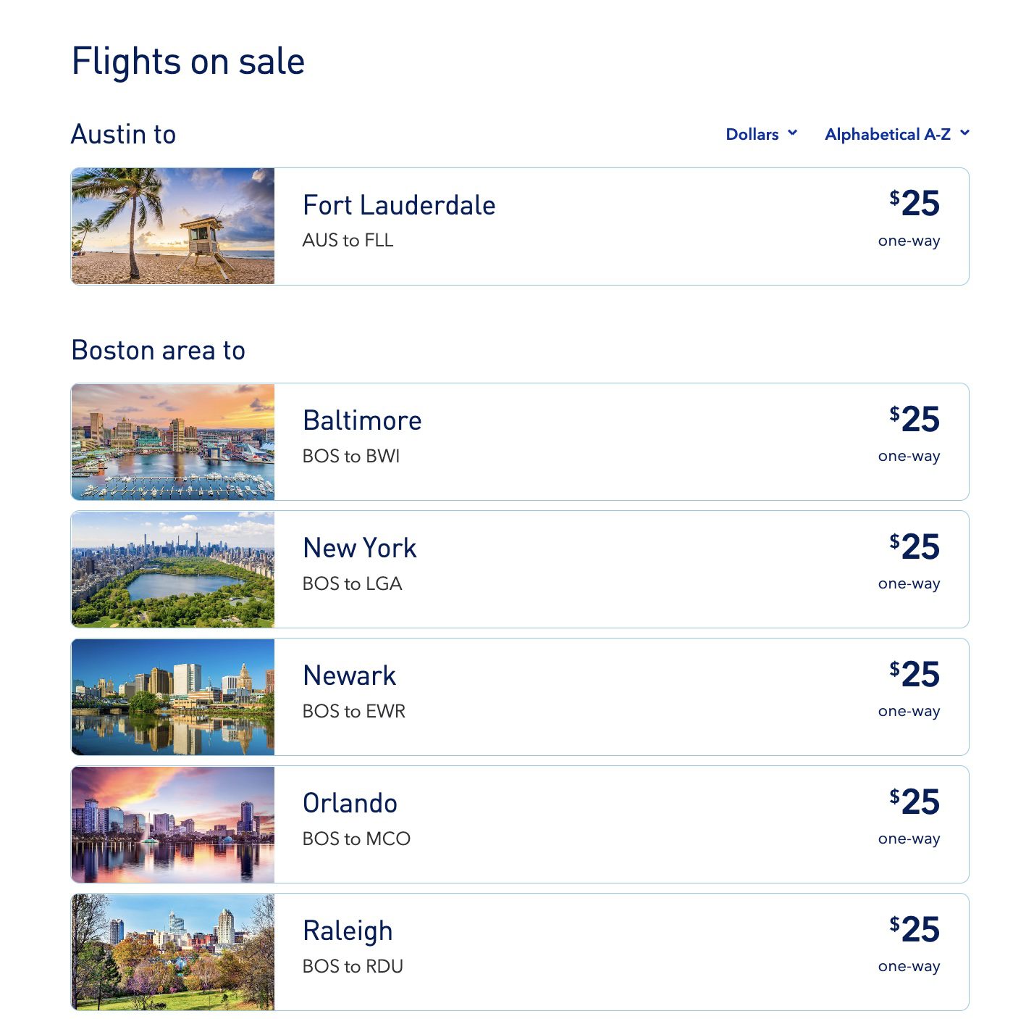The width and height of the screenshot is (1034, 1019).
Task: Click the New York Central Park image
Action: [x=172, y=569]
